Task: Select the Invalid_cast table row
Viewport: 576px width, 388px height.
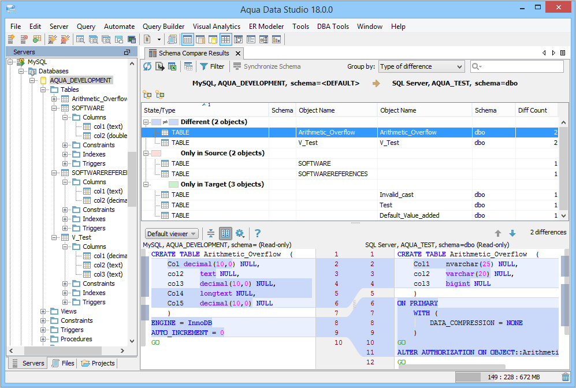Action: (x=350, y=195)
